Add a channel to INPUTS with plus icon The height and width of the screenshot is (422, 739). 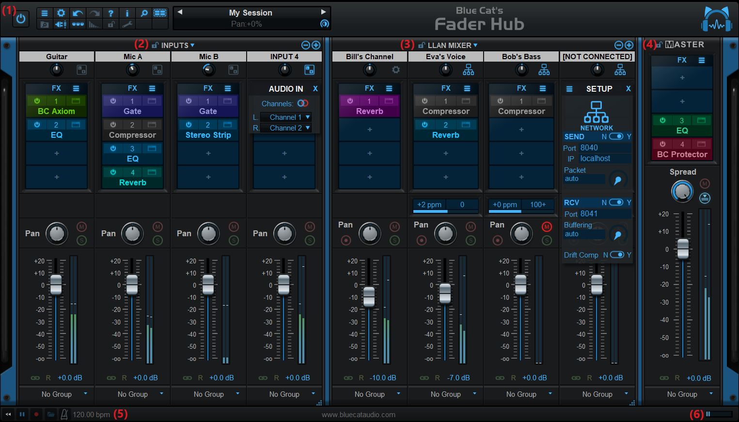click(316, 45)
